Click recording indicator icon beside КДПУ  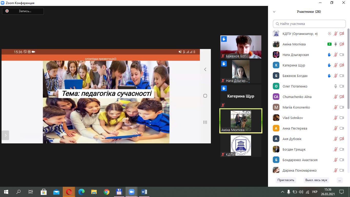click(330, 34)
